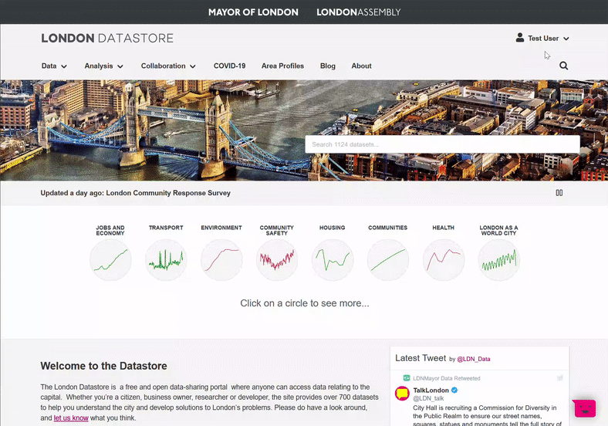The height and width of the screenshot is (426, 608).
Task: Open Area Profiles from the navigation
Action: click(282, 66)
